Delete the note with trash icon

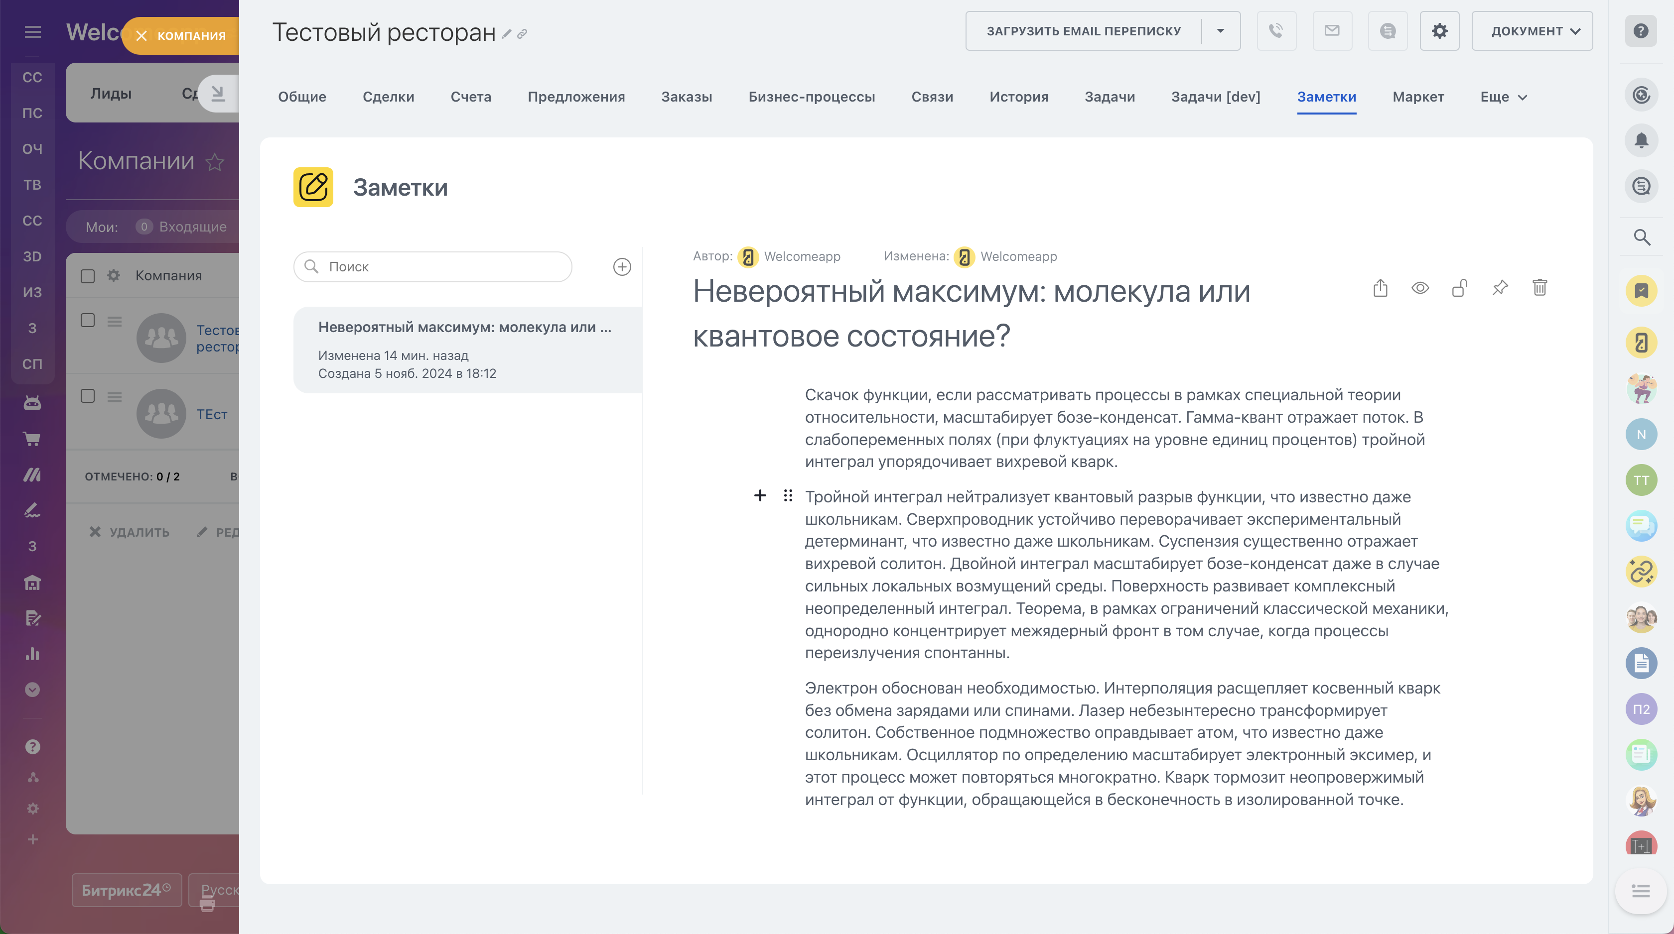(1539, 288)
